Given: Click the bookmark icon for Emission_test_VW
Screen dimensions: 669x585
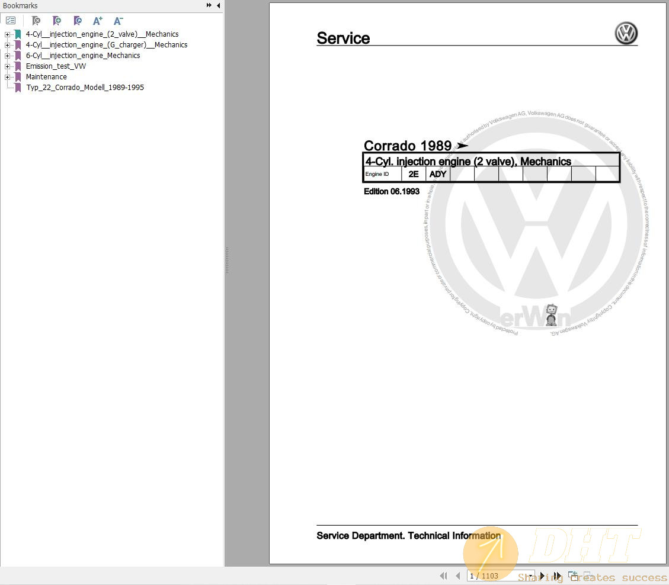Looking at the screenshot, I should (18, 66).
